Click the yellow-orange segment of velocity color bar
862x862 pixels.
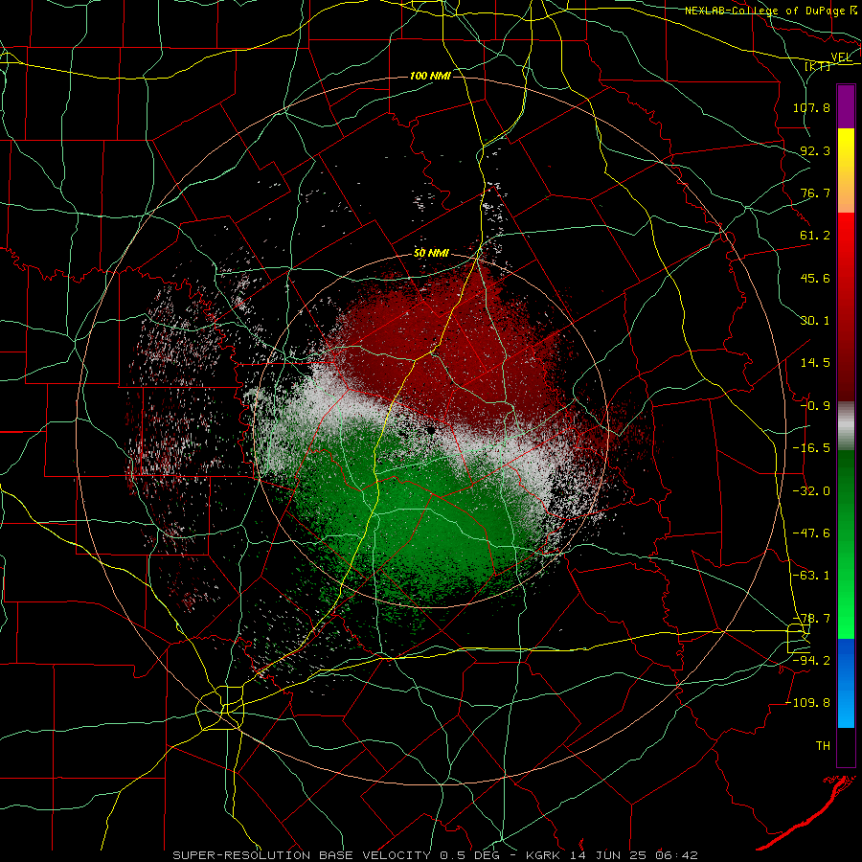click(846, 170)
